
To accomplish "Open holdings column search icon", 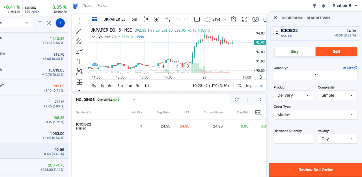I will [x=258, y=112].
